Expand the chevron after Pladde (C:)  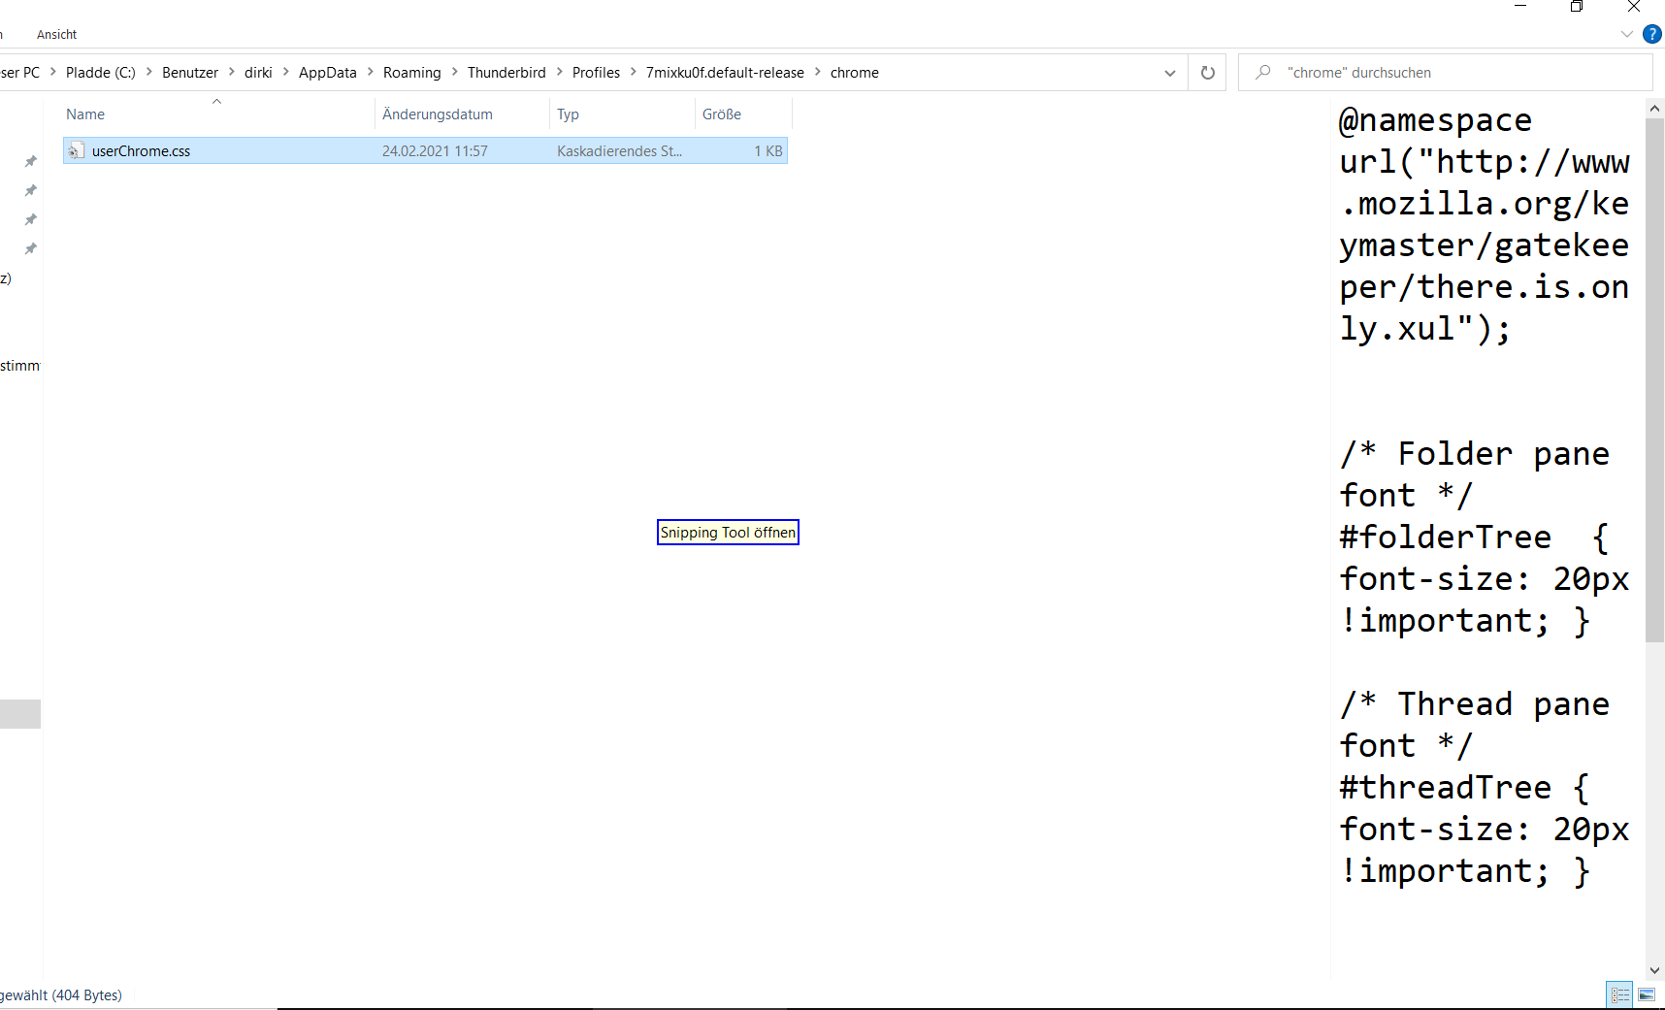point(148,72)
